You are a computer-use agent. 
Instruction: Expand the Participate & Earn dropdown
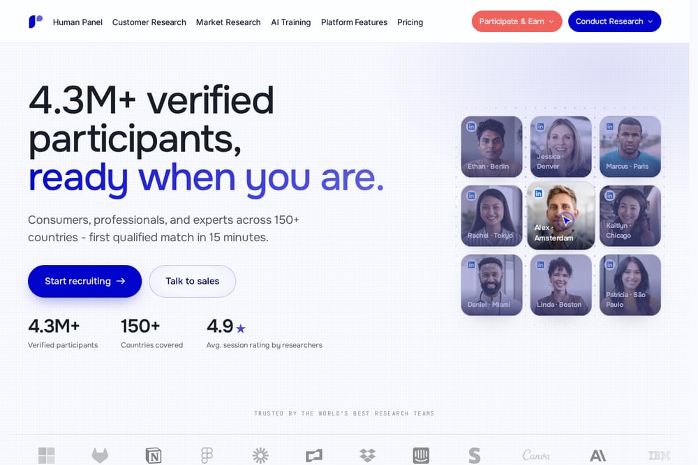(517, 22)
